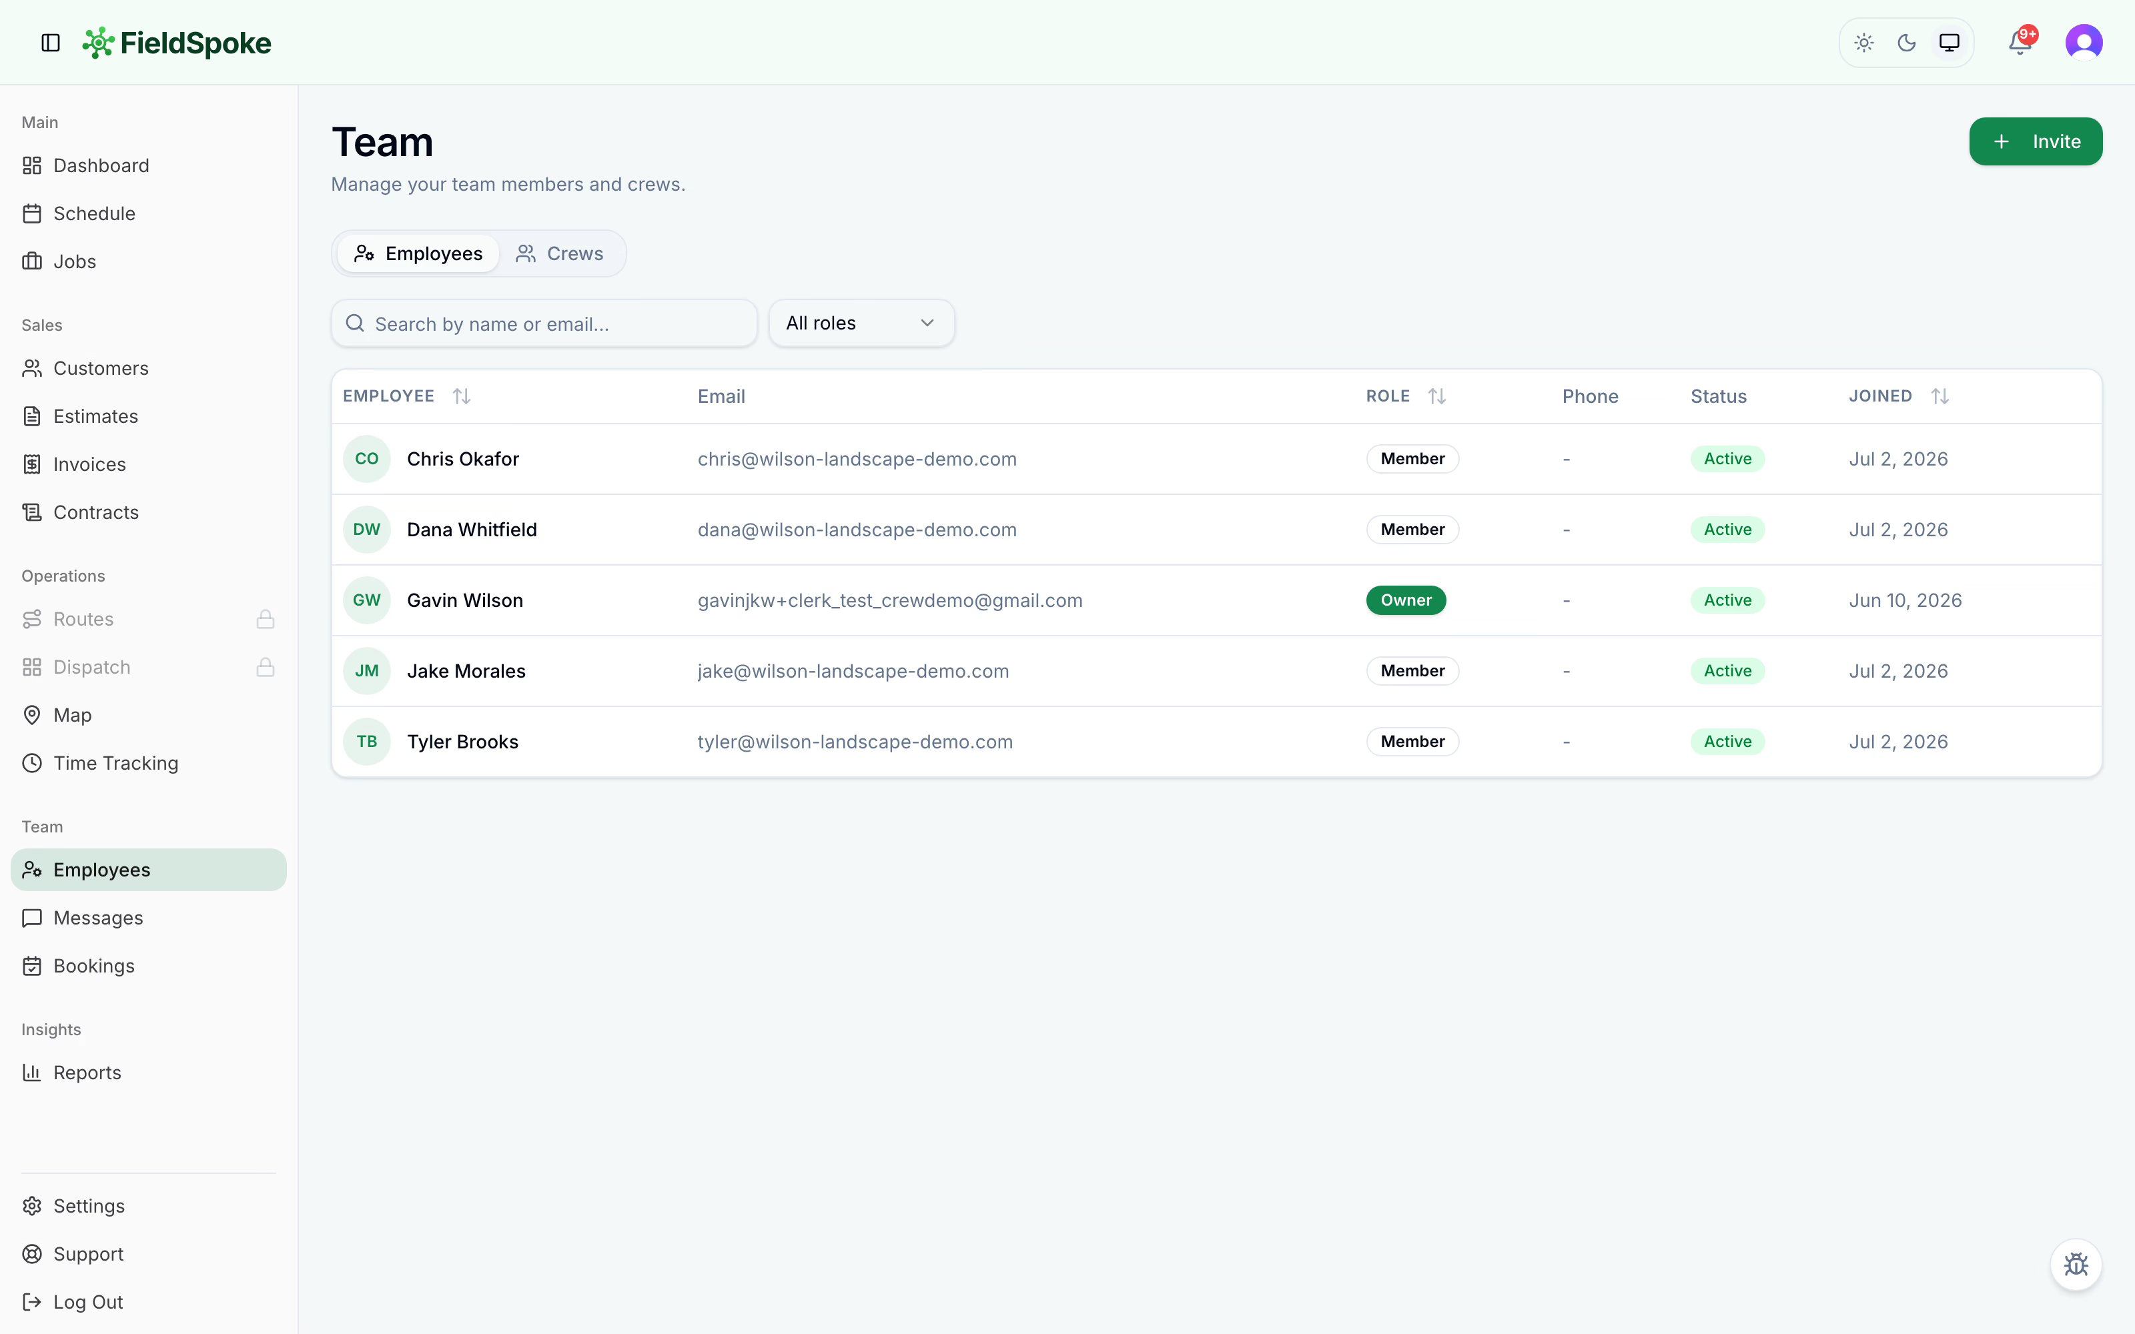This screenshot has width=2135, height=1334.
Task: Open user profile avatar
Action: pos(2084,42)
